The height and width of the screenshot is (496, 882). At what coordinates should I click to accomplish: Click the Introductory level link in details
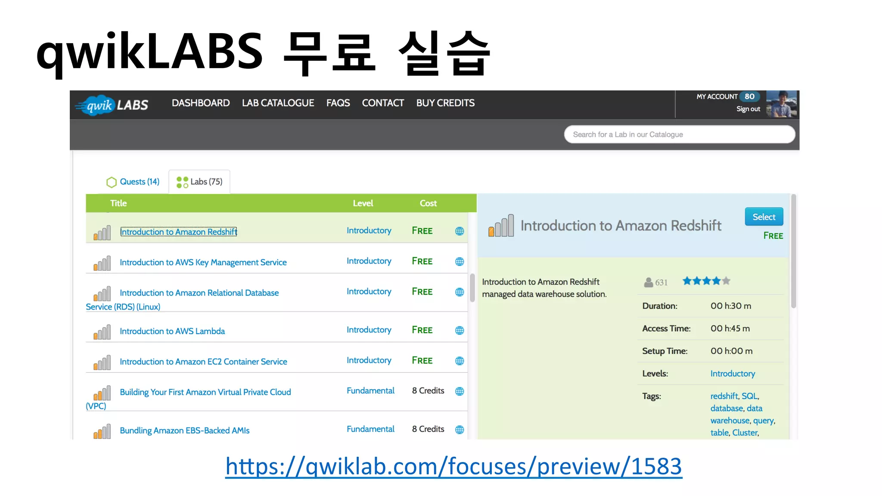tap(733, 374)
